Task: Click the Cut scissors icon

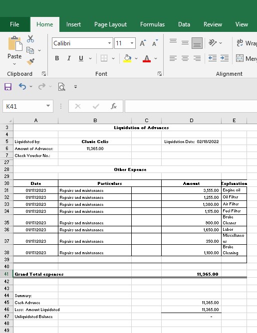Action: (30, 39)
